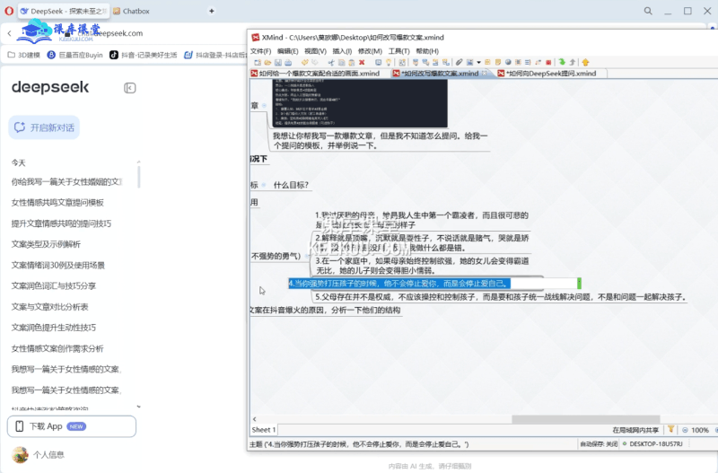Screen dimensions: 718x473
Task: Open chat 女性情感共鸣文章提问模板
Action: [57, 202]
